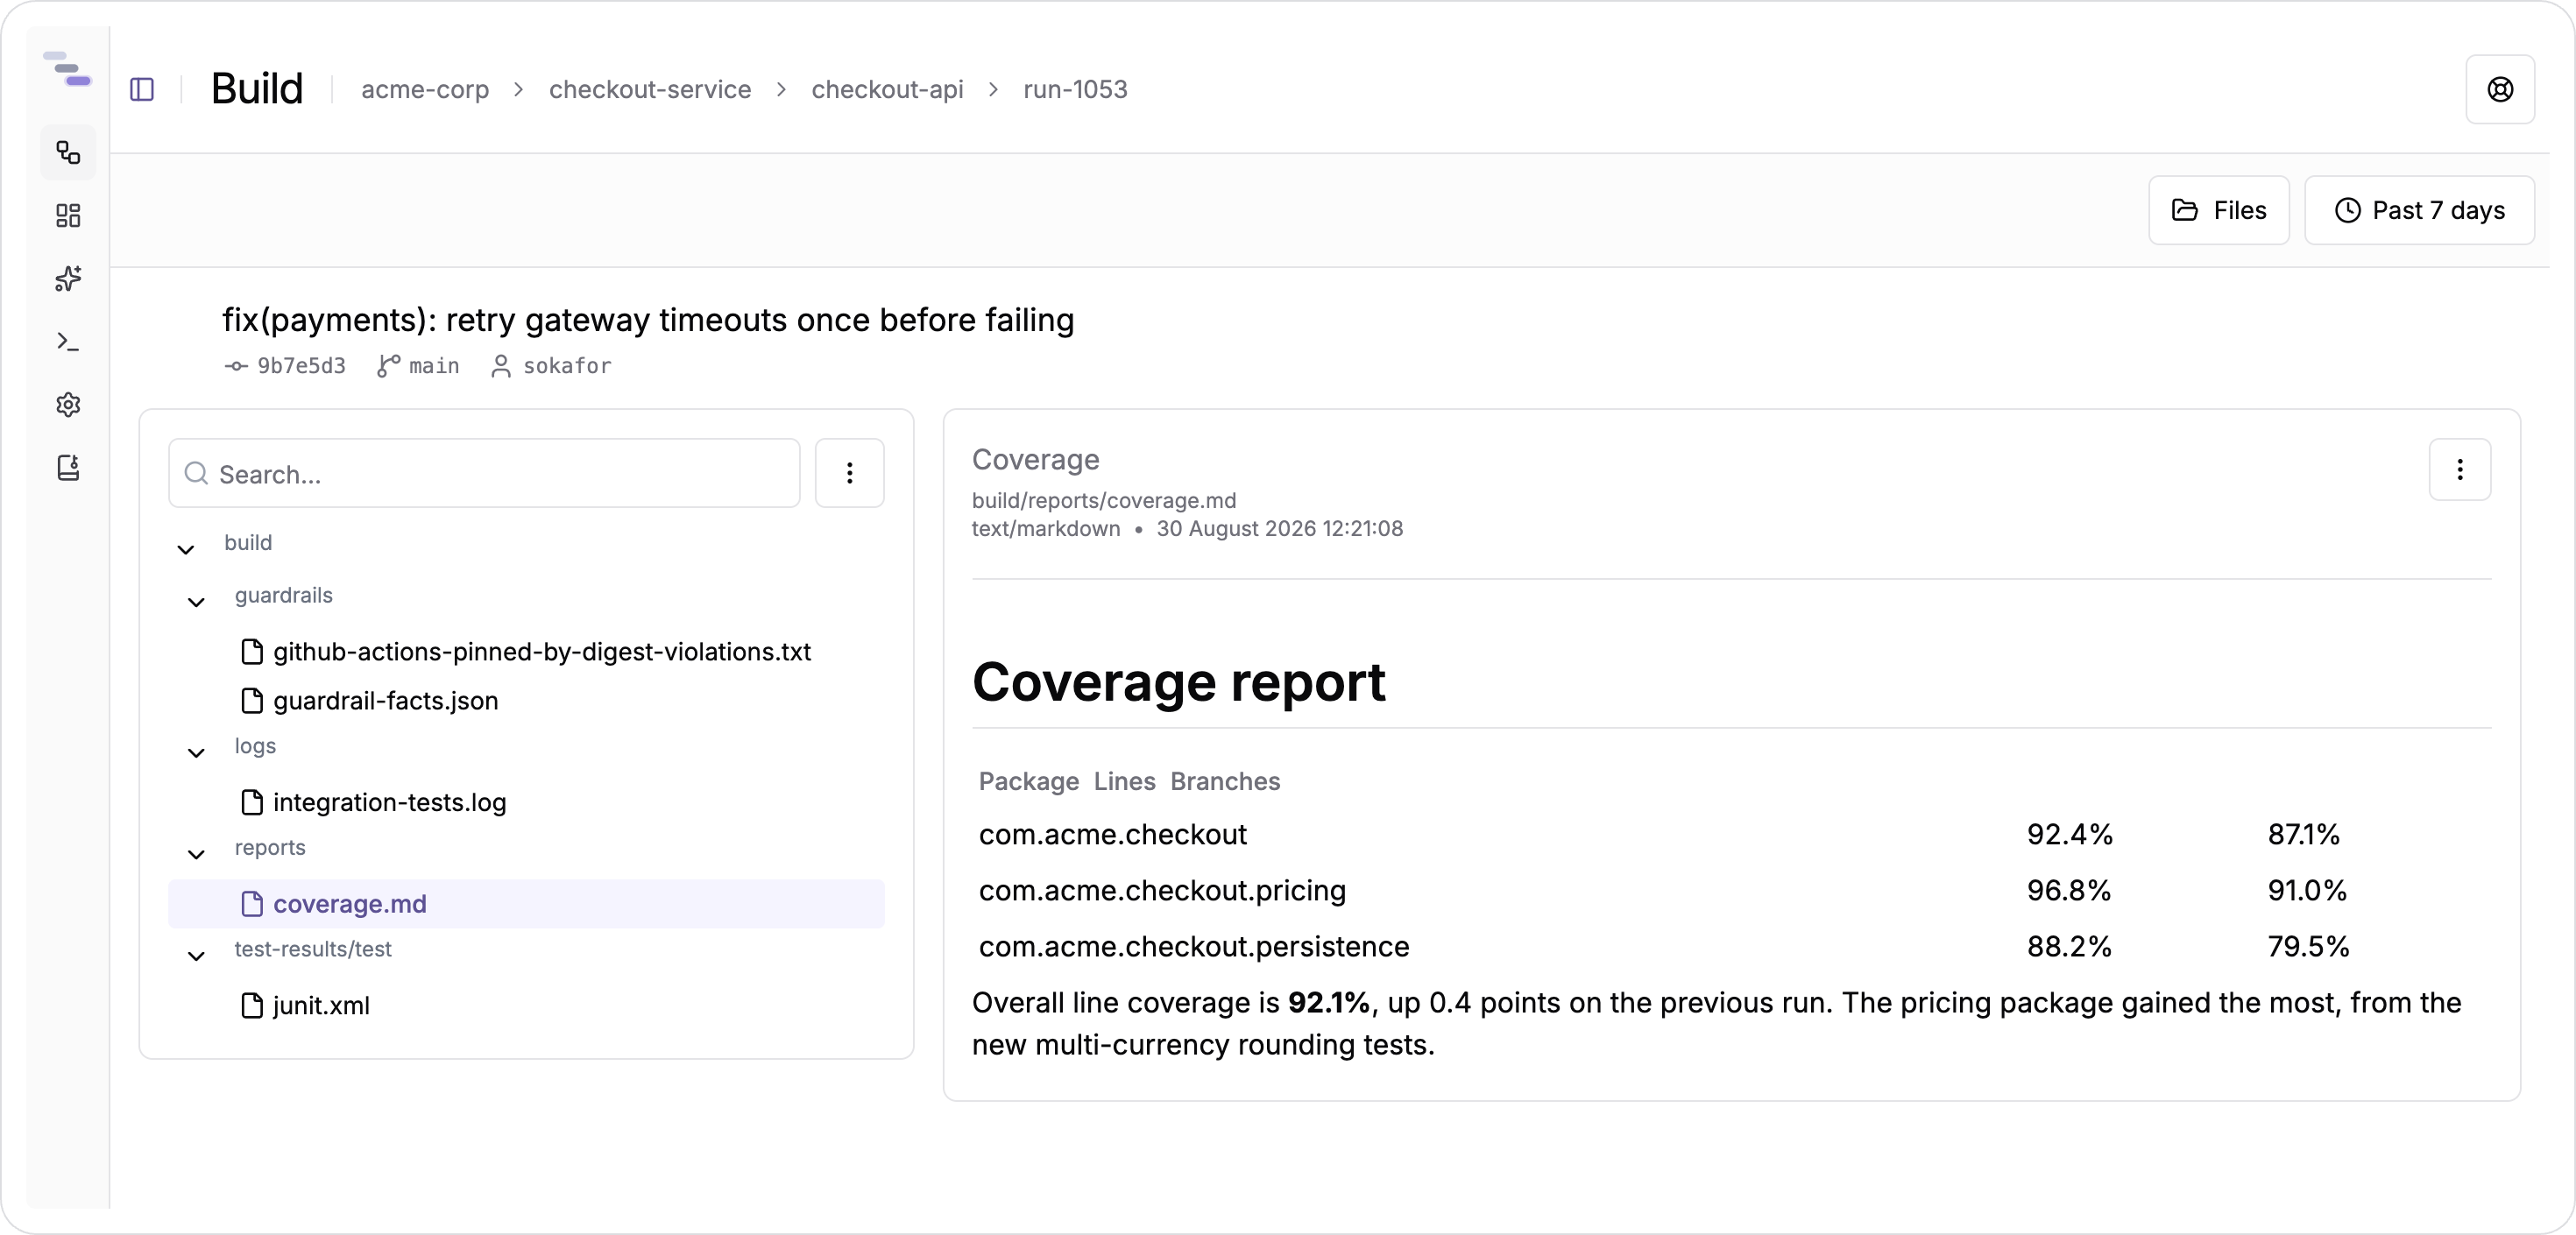Open Coverage panel more-options menu
This screenshot has height=1235, width=2576.
coord(2459,470)
